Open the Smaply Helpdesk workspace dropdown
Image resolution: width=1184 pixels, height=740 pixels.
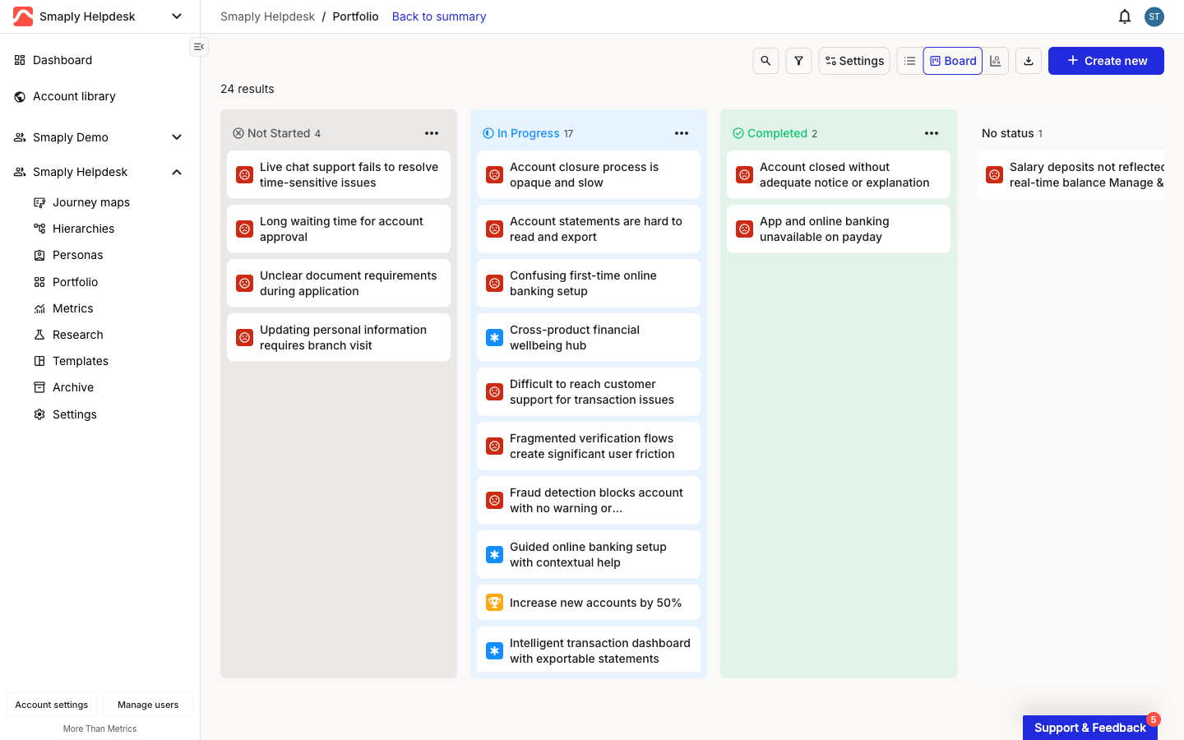pos(177,16)
